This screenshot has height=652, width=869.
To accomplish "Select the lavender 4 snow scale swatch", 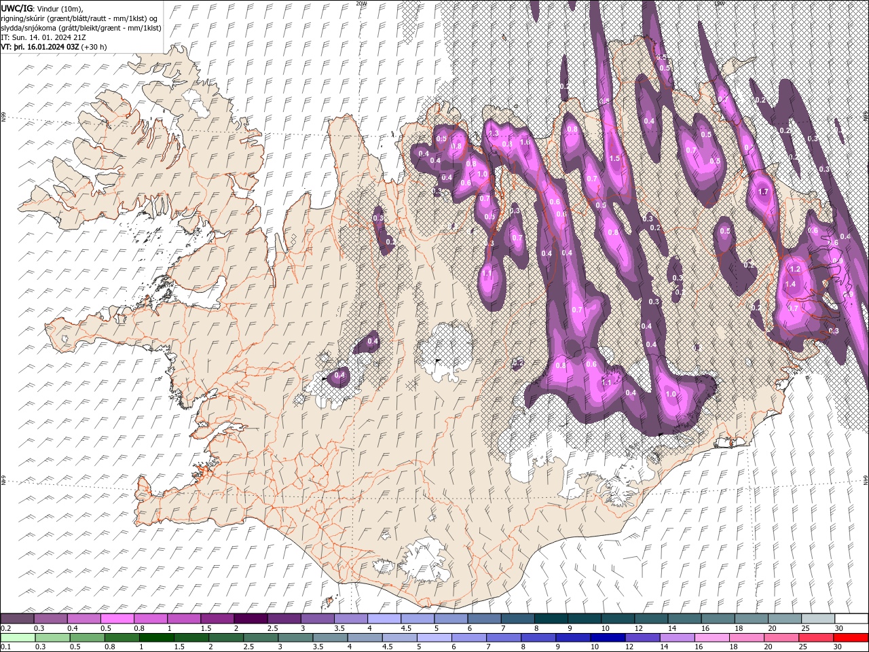I will [x=384, y=619].
